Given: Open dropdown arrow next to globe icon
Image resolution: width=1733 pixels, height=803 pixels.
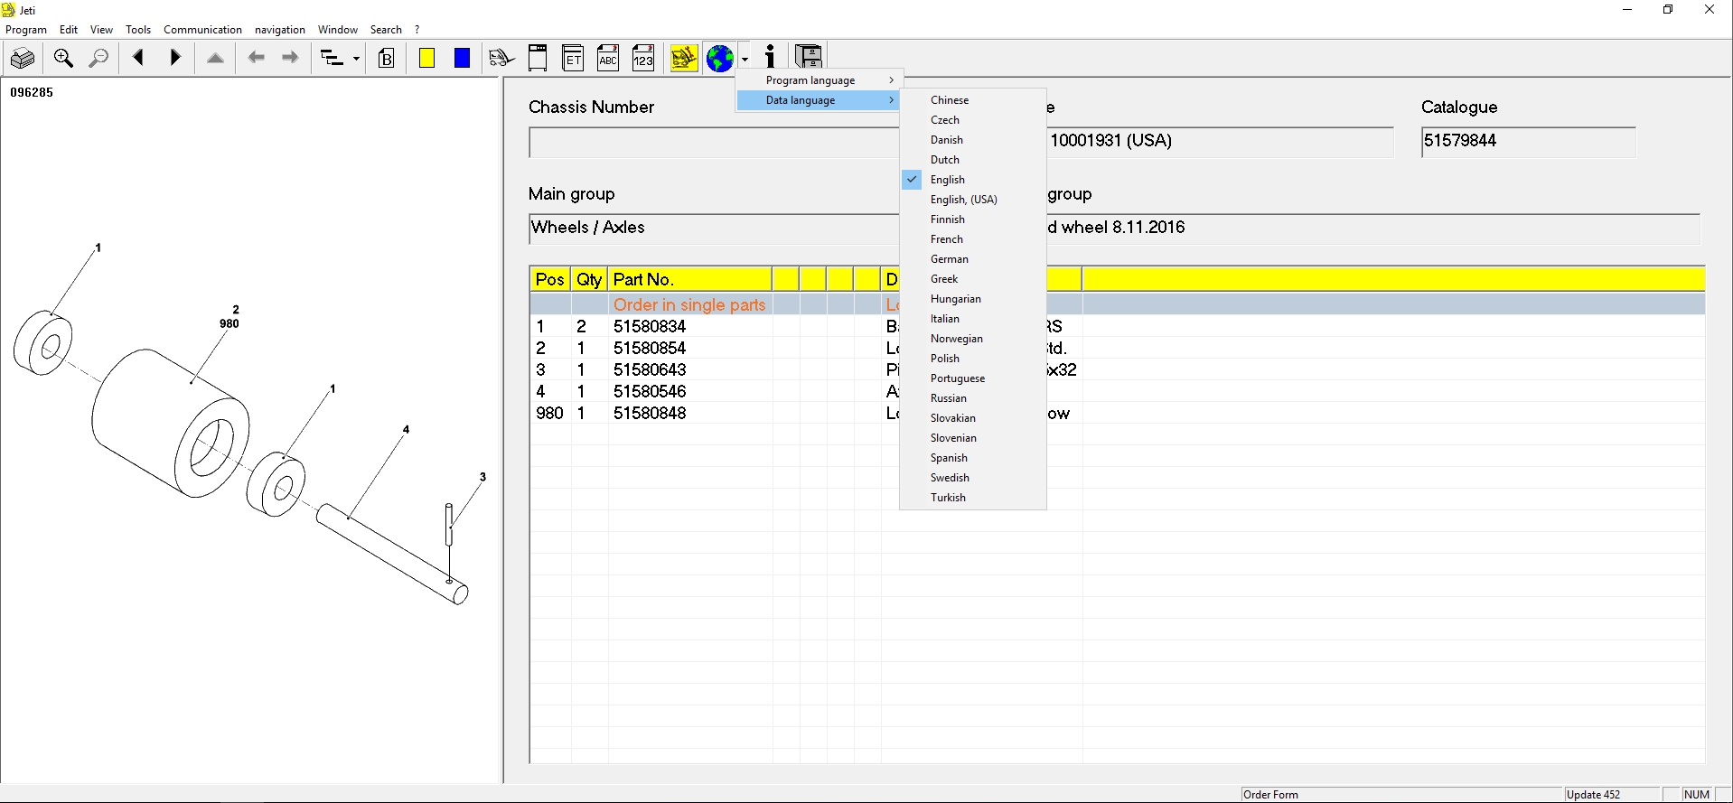Looking at the screenshot, I should click(745, 60).
